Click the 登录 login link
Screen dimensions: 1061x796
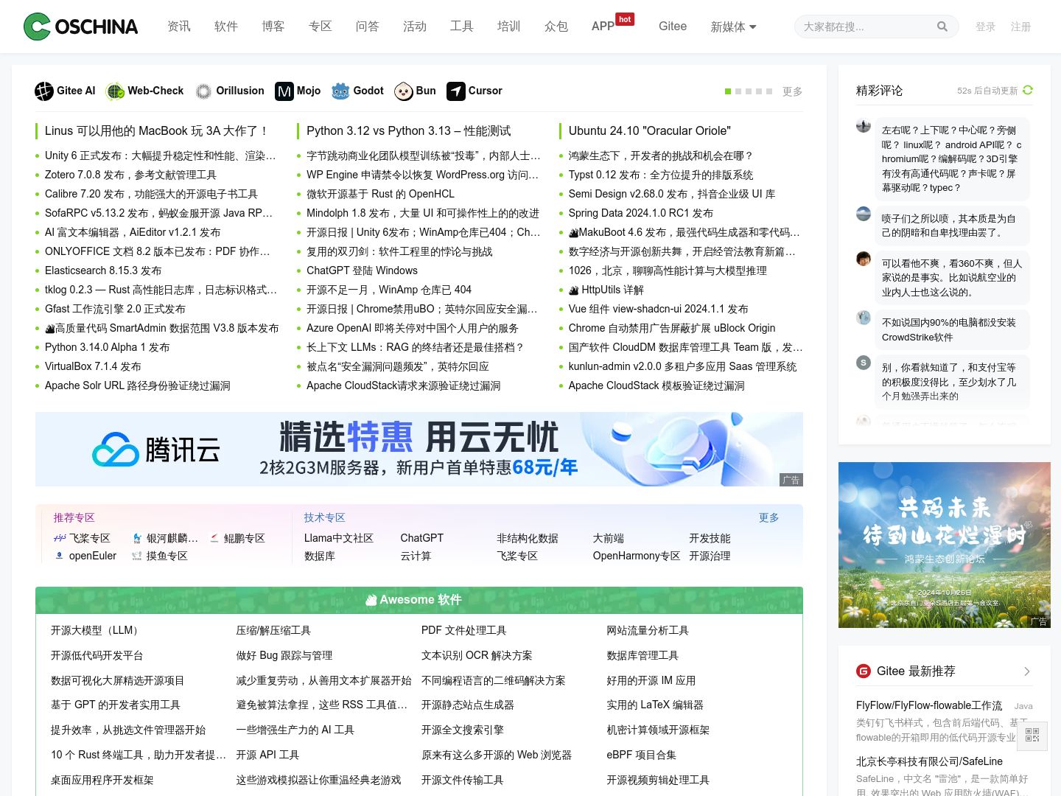coord(985,27)
